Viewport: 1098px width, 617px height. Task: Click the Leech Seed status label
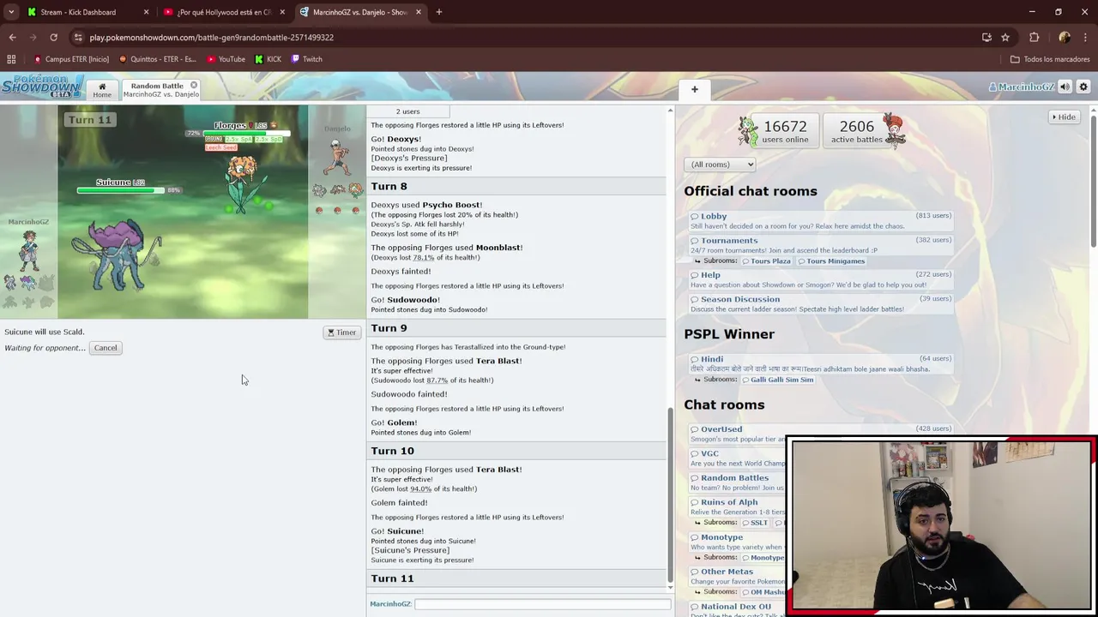pos(220,147)
